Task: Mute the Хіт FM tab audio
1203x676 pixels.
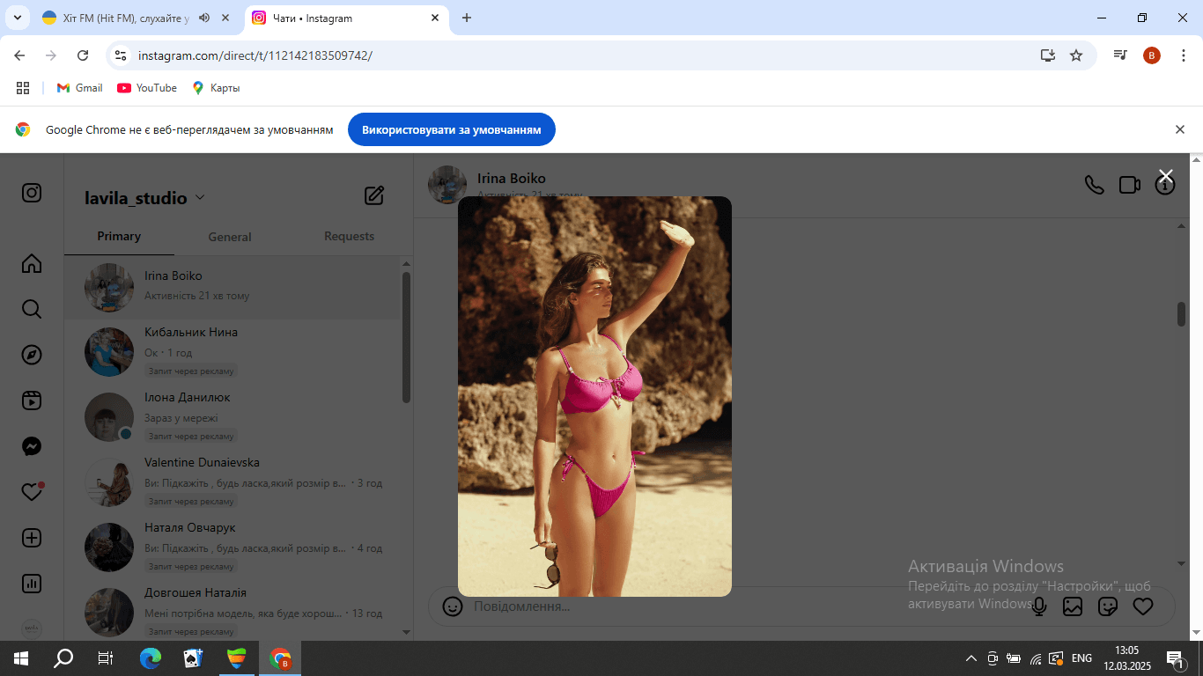Action: coord(204,18)
